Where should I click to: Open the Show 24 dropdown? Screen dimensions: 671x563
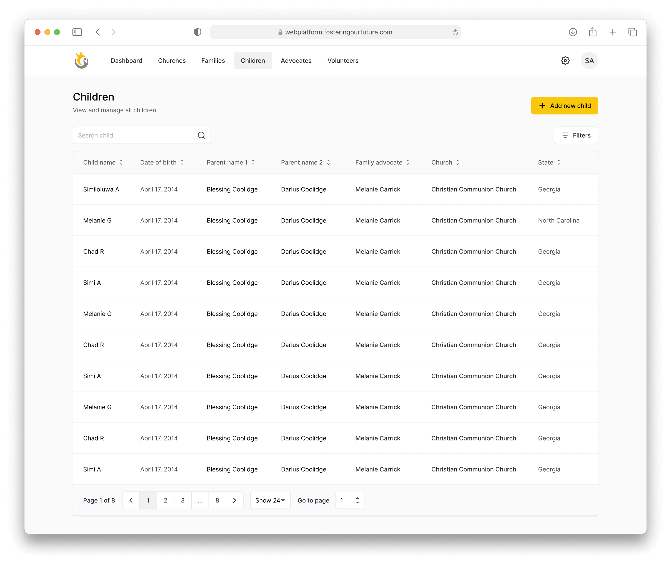click(270, 501)
